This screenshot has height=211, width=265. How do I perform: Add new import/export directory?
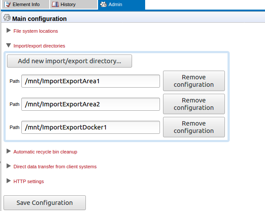(69, 61)
